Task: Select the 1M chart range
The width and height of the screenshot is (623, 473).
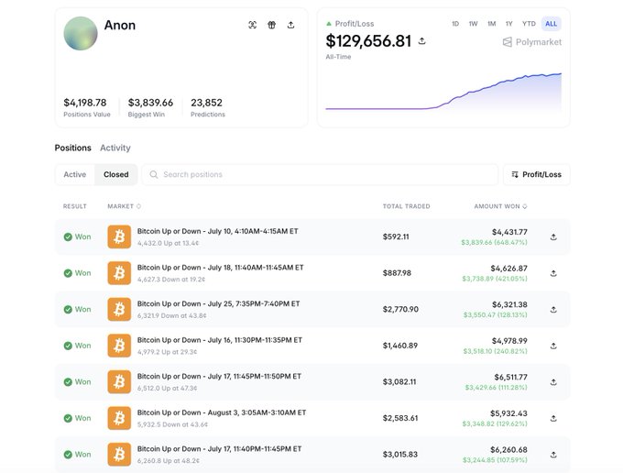Action: coord(491,24)
